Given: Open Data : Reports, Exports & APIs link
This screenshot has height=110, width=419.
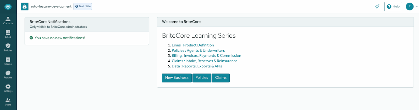Looking at the screenshot, I should point(197,66).
